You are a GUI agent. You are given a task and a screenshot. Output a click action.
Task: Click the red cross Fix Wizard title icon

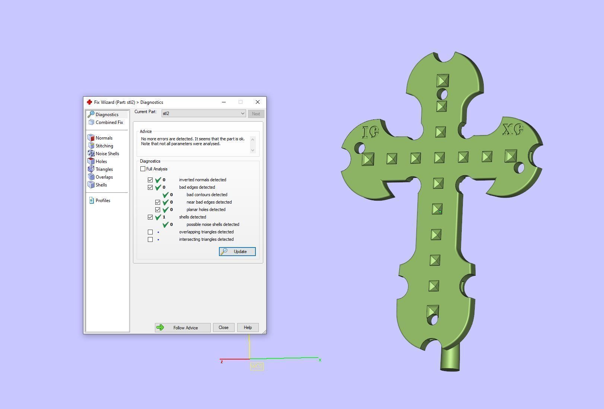tap(89, 102)
